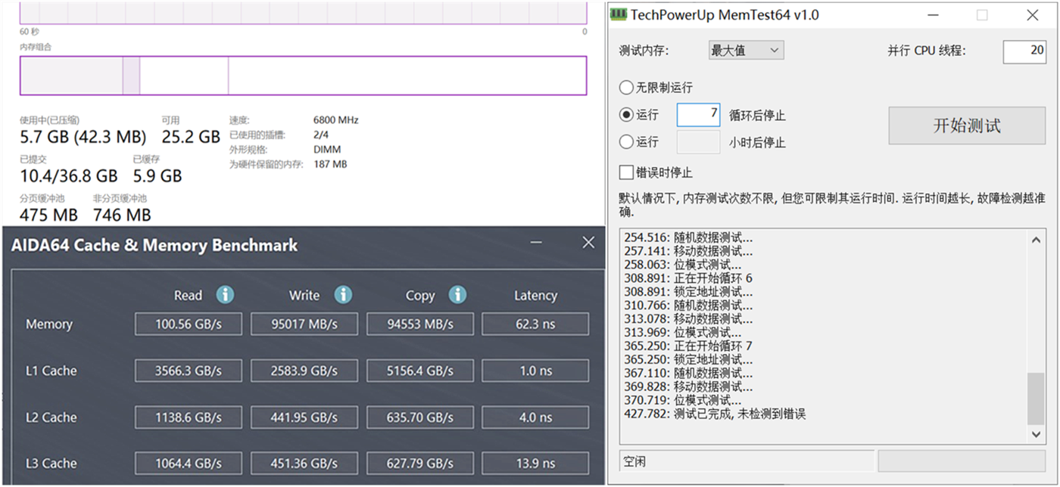Minimize the AIDA64 benchmark window
1060x487 pixels.
click(x=537, y=243)
